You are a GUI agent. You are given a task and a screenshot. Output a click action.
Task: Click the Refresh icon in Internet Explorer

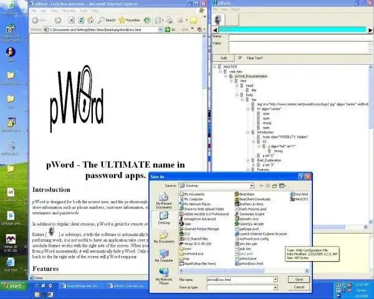81,21
